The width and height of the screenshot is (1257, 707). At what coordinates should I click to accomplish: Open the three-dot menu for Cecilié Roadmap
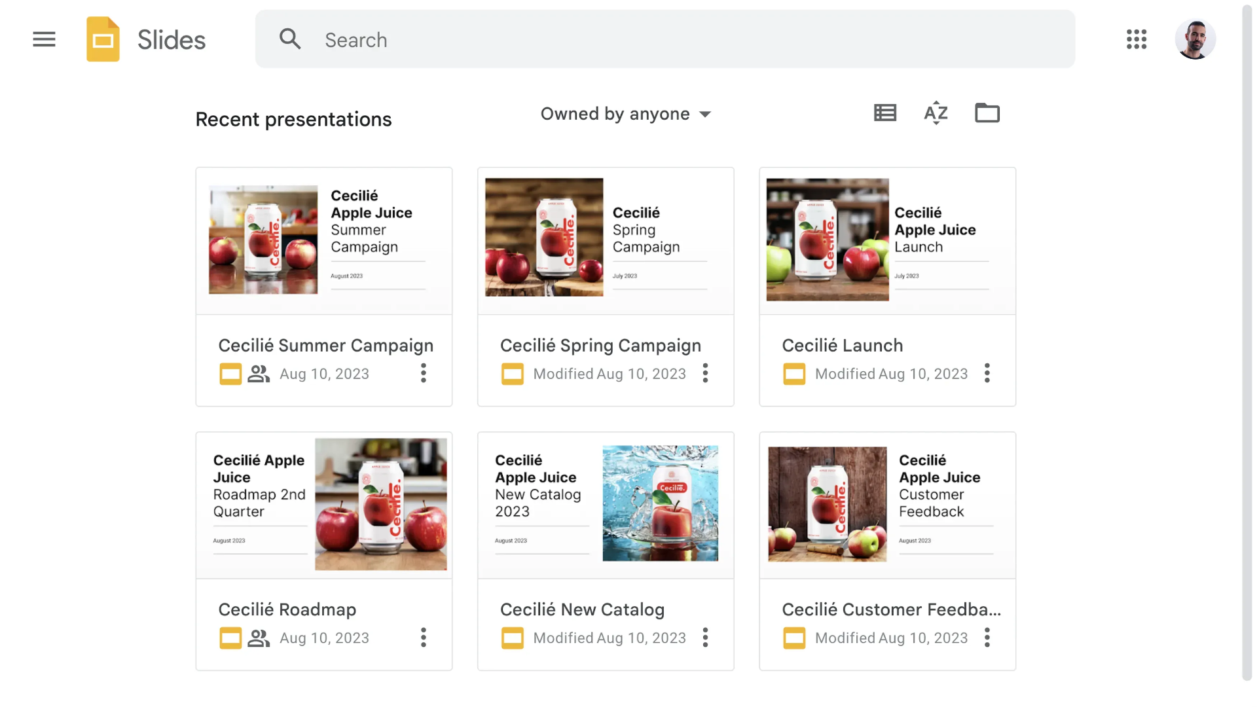point(424,638)
